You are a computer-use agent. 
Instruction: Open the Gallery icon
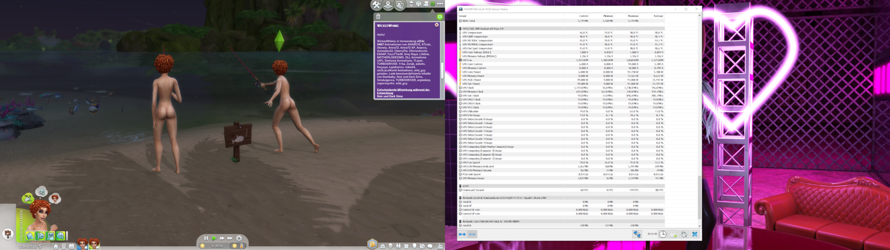(x=400, y=5)
